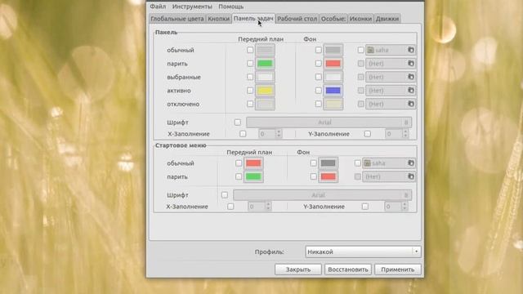The width and height of the screenshot is (523, 294).
Task: Switch to Рабочий стол tab
Action: [297, 19]
